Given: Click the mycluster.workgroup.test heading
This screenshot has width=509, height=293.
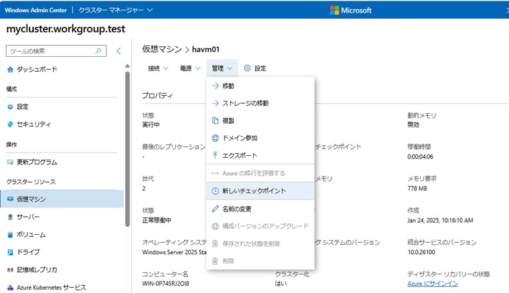Looking at the screenshot, I should click(x=66, y=29).
